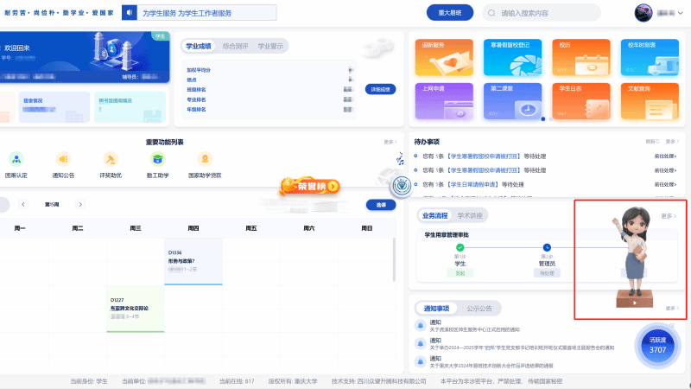Screen dimensions: 691x389
Task: Open the user account dropdown arrow
Action: pos(681,14)
